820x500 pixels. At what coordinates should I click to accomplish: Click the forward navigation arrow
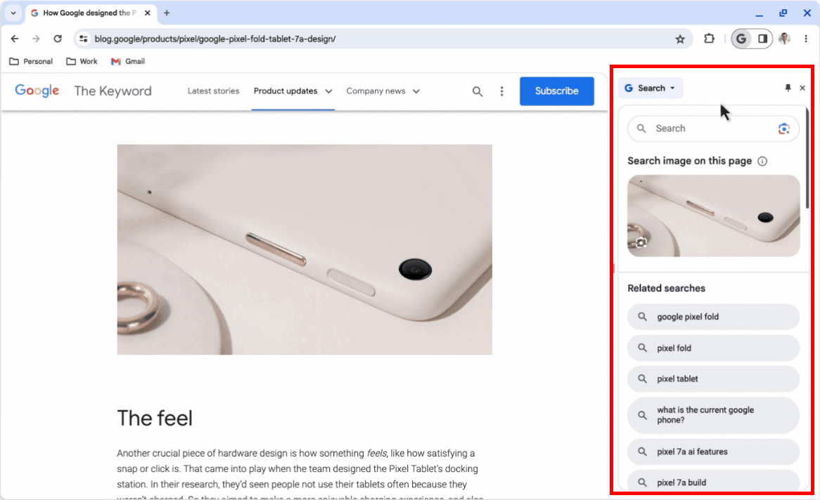pos(36,39)
